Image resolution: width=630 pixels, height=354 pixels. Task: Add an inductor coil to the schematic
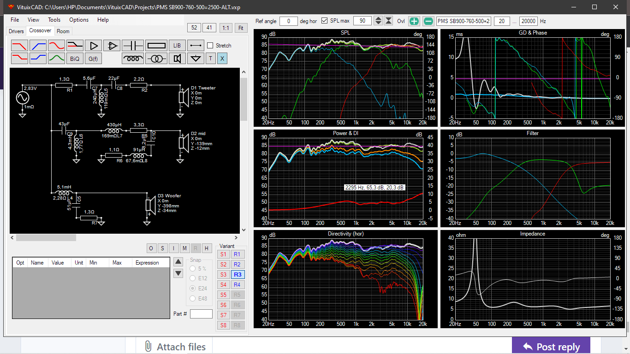pos(133,59)
